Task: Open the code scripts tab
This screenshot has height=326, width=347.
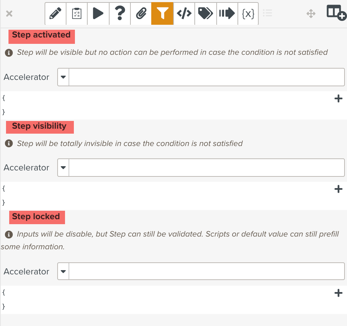Action: (x=184, y=14)
